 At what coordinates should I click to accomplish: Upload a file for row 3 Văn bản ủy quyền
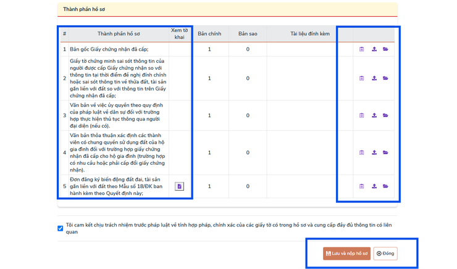click(x=374, y=115)
